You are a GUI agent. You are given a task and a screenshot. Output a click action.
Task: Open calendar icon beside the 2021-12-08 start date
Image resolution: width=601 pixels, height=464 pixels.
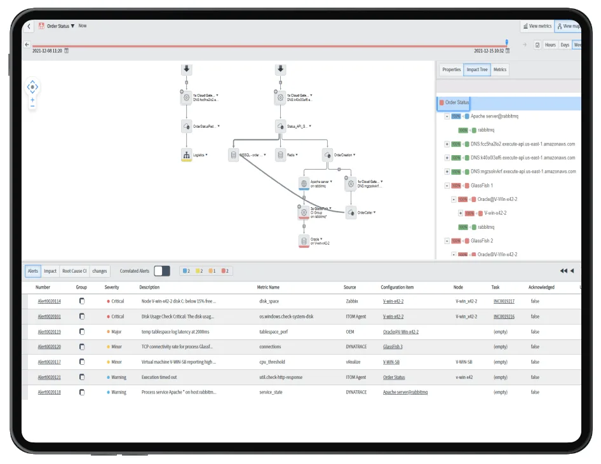pos(67,51)
